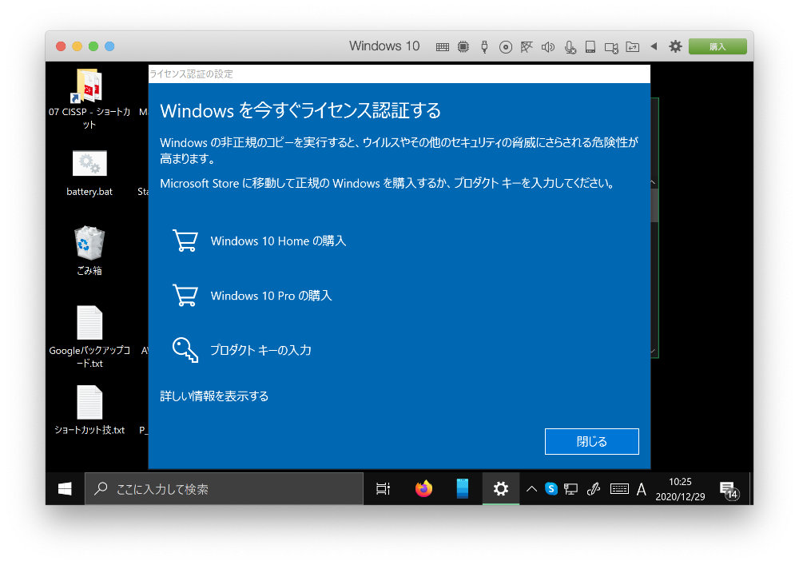Click the scrollbar thumb behind the dialog

654,205
